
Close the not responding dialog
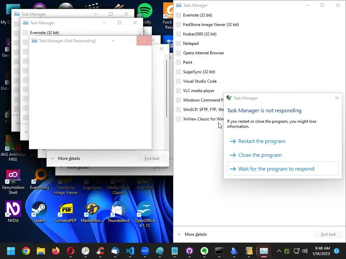337,98
